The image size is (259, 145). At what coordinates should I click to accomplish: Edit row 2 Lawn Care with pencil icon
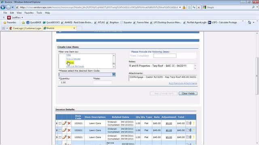(64, 130)
